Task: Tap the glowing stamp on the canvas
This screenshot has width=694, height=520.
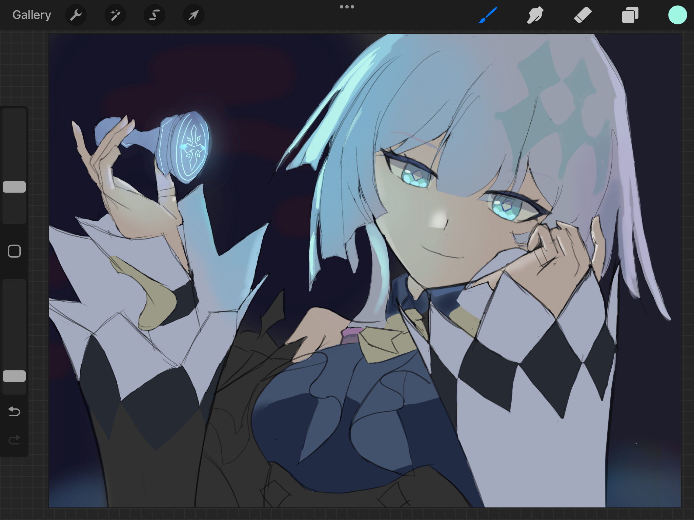Action: click(x=185, y=148)
